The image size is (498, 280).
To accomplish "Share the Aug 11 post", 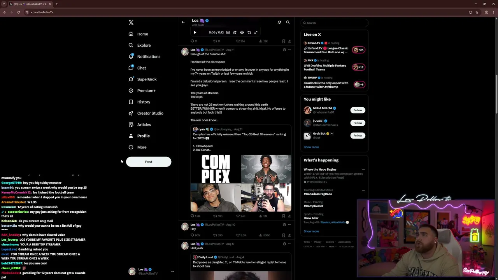I will tap(289, 216).
